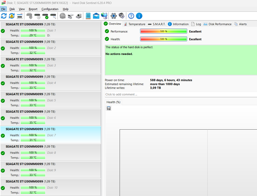Switch to the Overview tab
257x196 pixels.
pos(113,24)
